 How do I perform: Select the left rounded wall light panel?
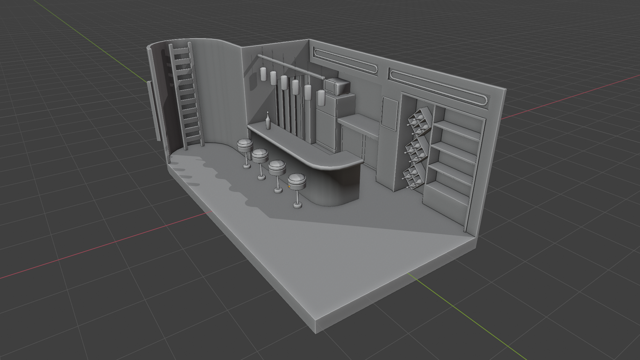coord(345,61)
